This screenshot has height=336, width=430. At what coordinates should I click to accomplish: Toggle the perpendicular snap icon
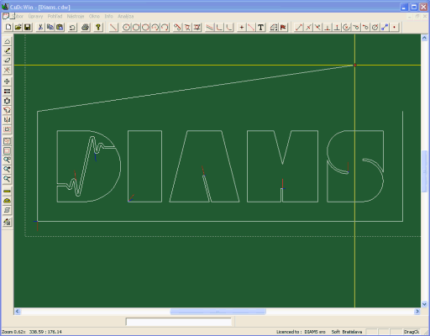tap(328, 27)
